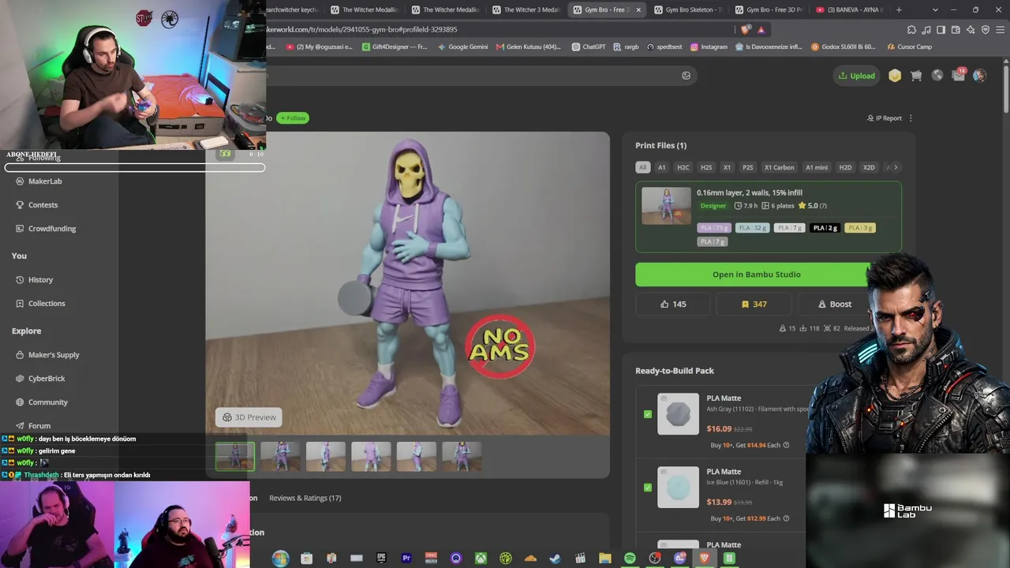Open Forum in the sidebar
1010x568 pixels.
click(39, 426)
